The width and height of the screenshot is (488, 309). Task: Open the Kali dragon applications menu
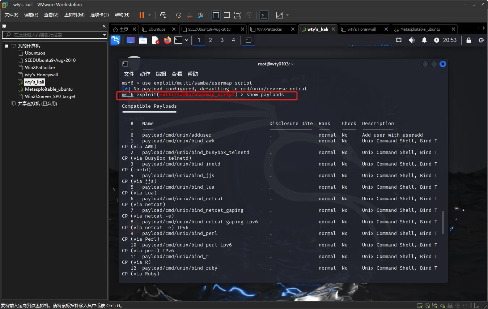(x=115, y=40)
